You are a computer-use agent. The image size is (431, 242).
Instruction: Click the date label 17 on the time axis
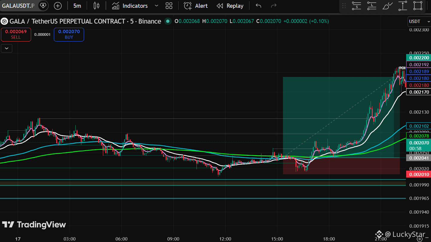point(18,239)
